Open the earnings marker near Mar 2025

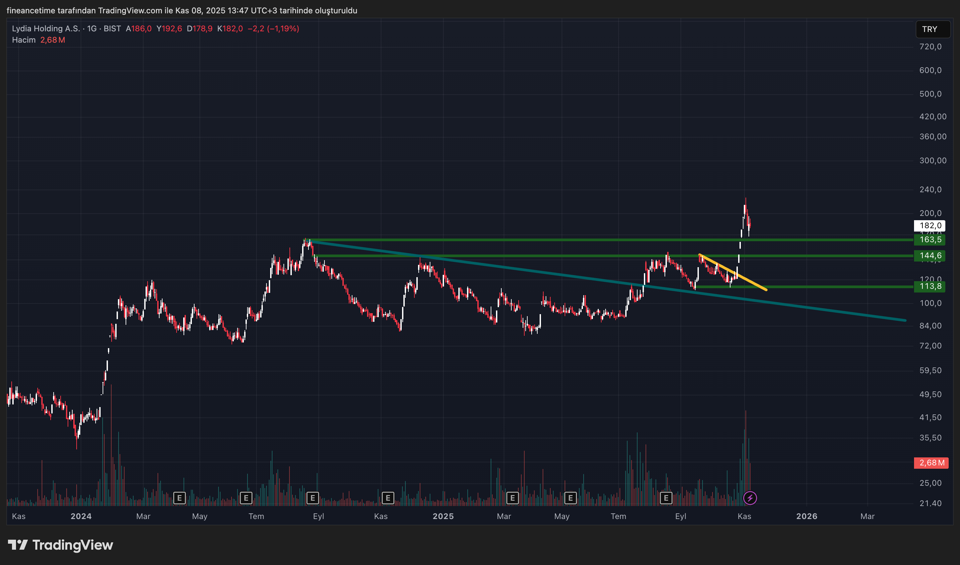click(x=512, y=498)
